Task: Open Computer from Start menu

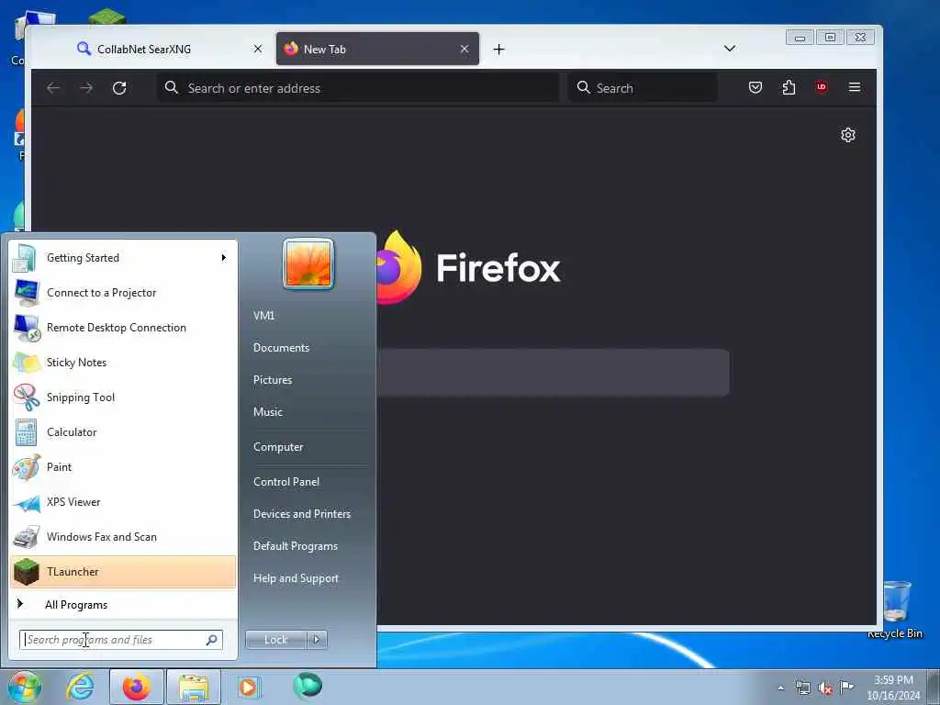Action: coord(278,447)
